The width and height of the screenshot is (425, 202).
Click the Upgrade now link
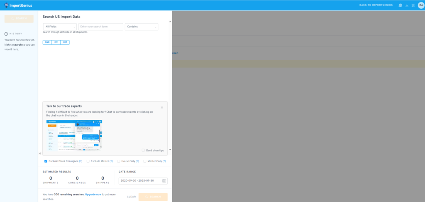pyautogui.click(x=93, y=194)
